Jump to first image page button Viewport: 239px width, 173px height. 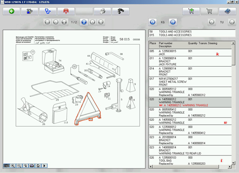pyautogui.click(x=47, y=22)
